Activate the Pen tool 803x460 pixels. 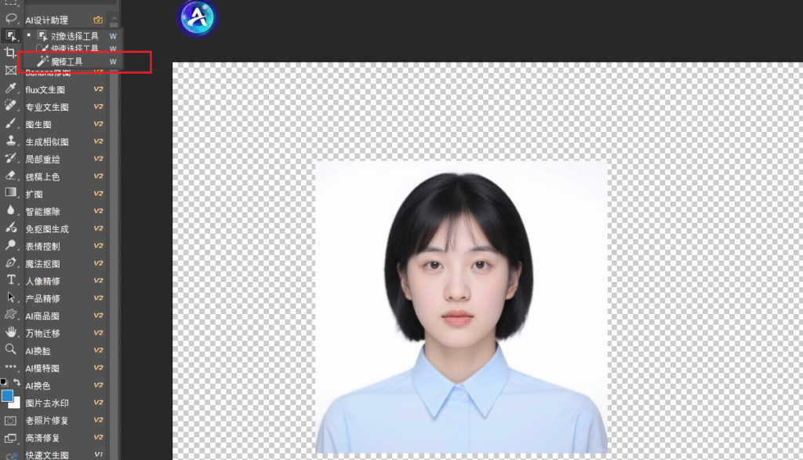click(x=11, y=262)
